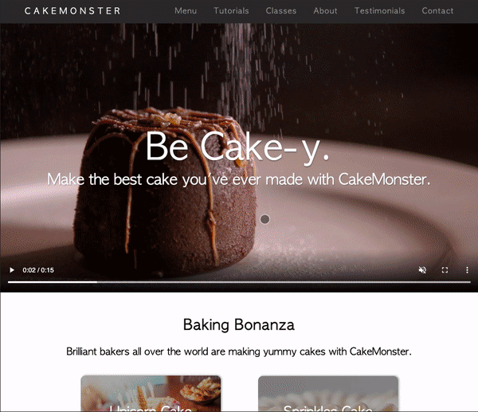Screen dimensions: 478x412
Task: Click the CAKEMONSTER logo
Action: pos(72,11)
